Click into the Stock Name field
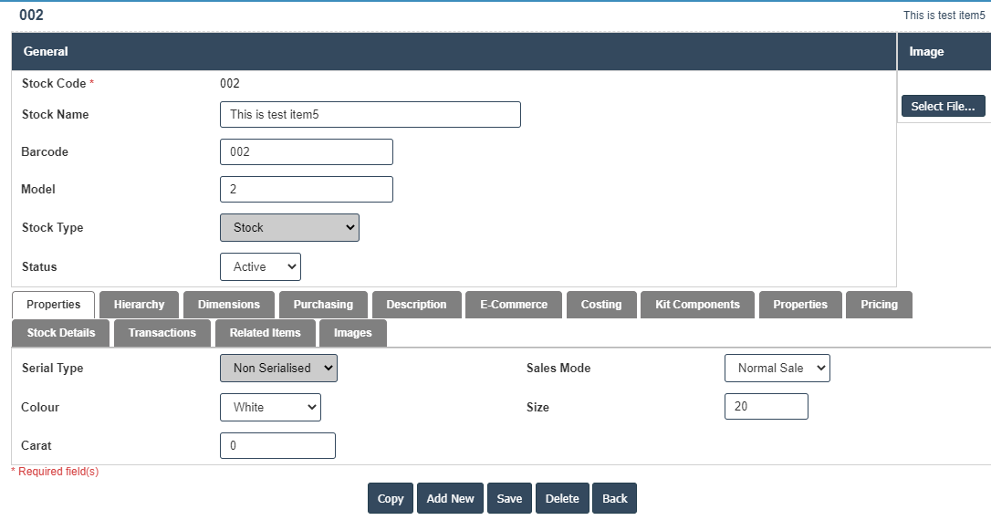The image size is (991, 520). click(370, 115)
